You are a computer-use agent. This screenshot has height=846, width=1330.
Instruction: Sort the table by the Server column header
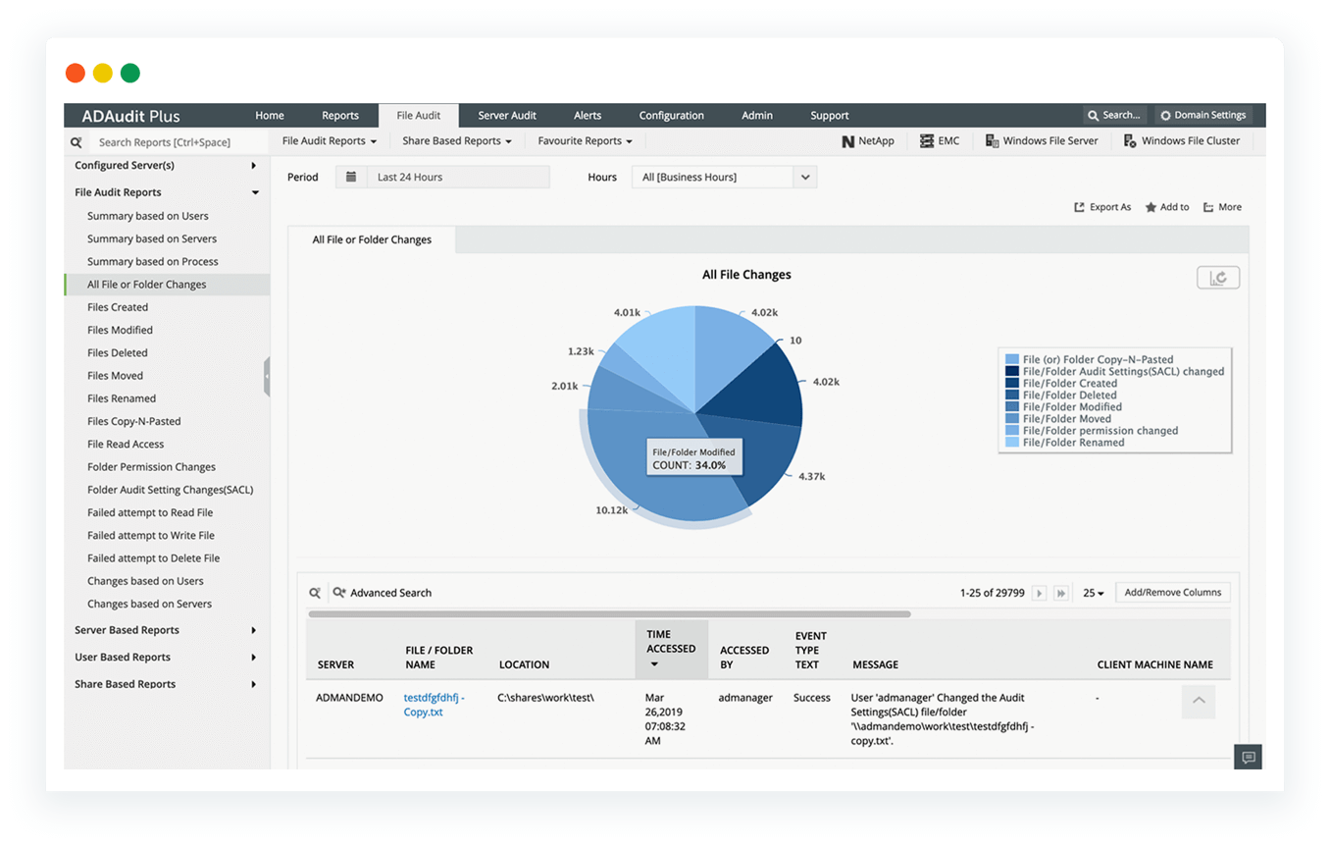pyautogui.click(x=336, y=665)
